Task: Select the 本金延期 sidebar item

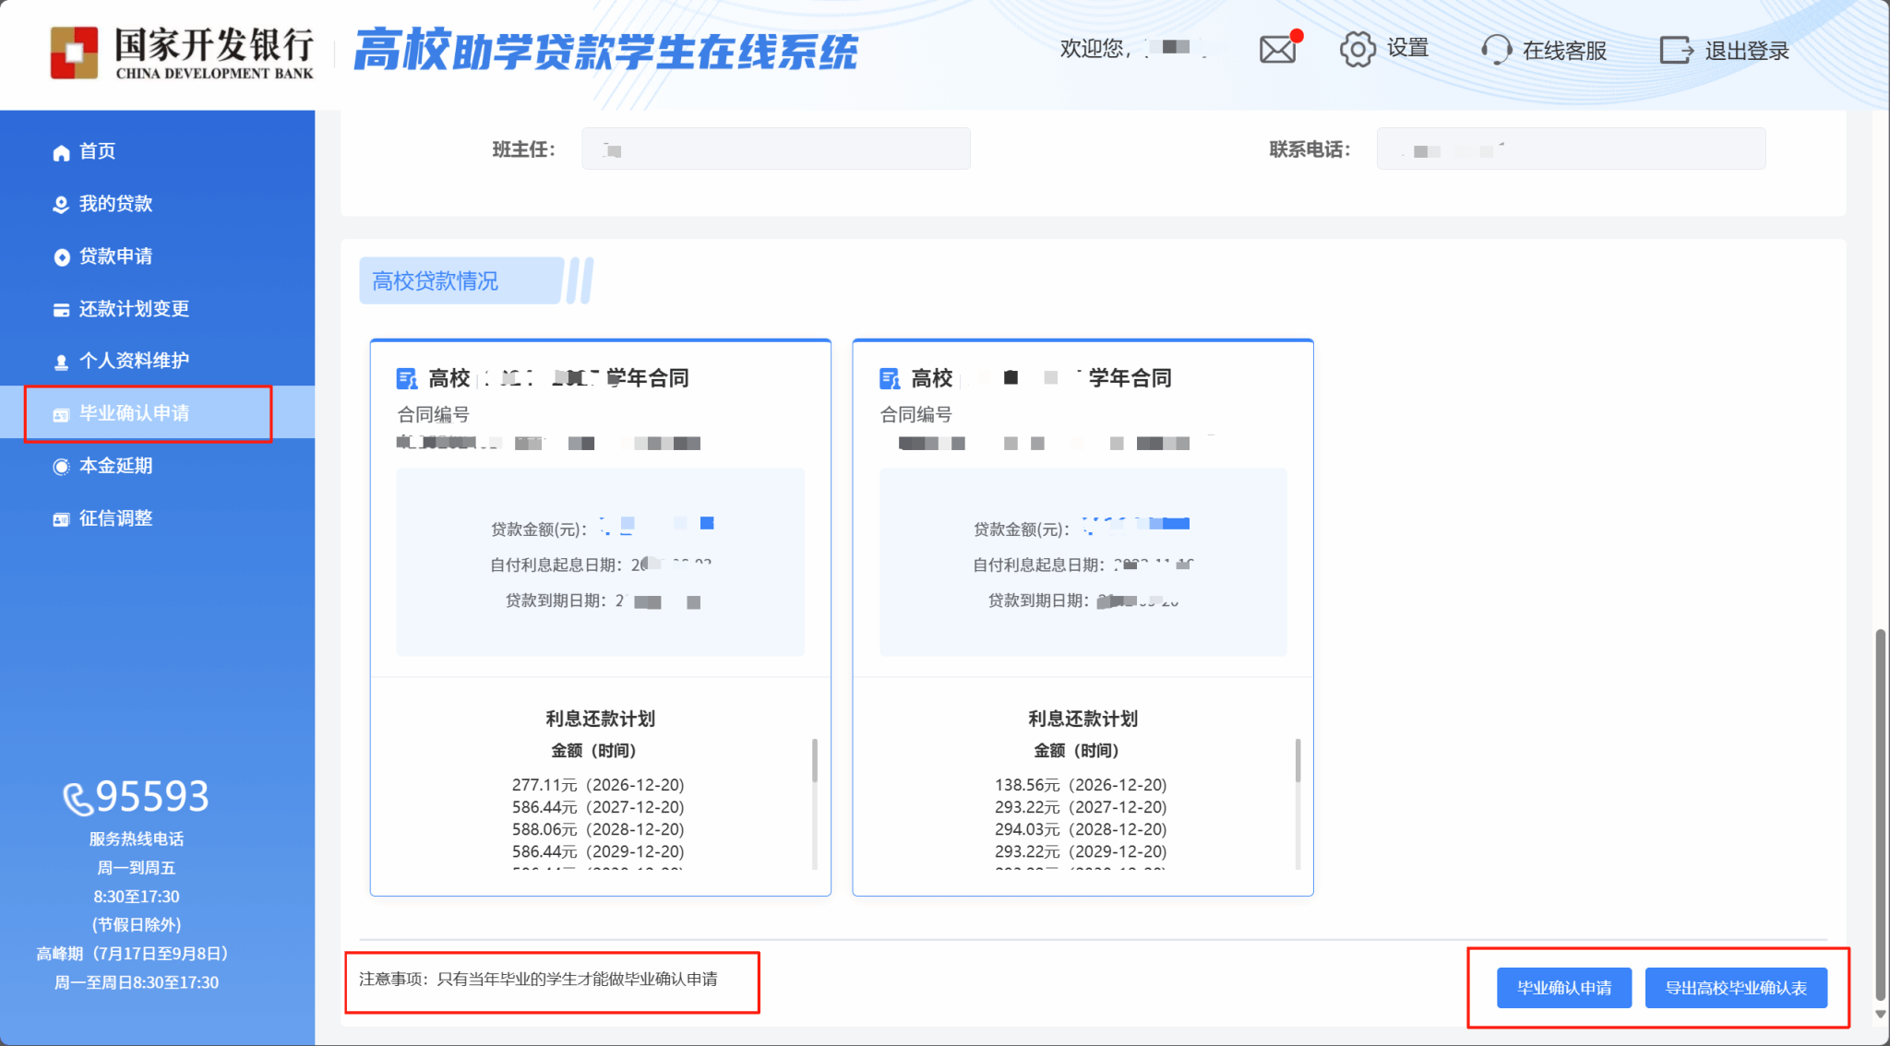Action: coord(115,466)
